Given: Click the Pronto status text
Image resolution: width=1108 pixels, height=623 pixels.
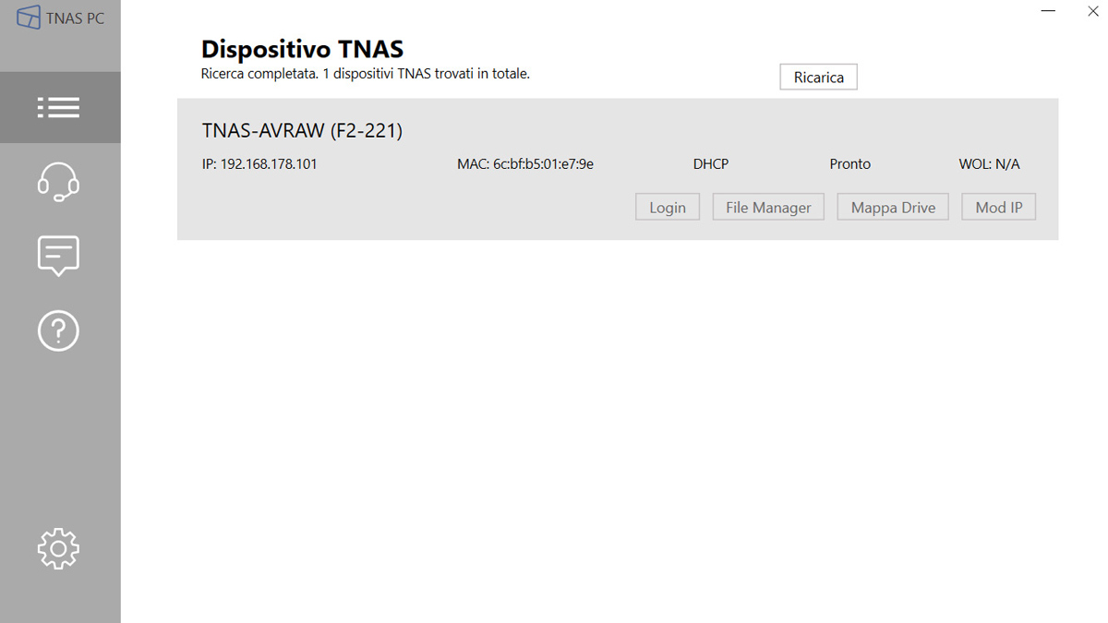Looking at the screenshot, I should (x=849, y=164).
